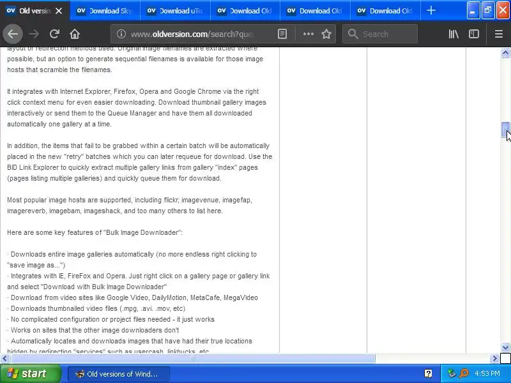Toggle reader view icon

click(282, 34)
